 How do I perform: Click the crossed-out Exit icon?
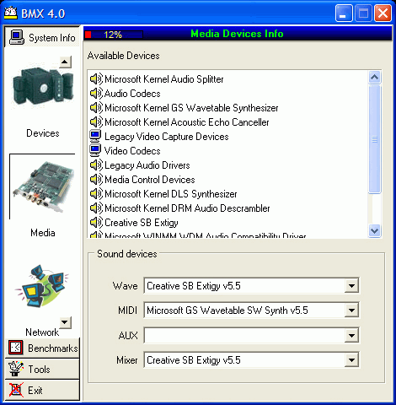click(16, 390)
